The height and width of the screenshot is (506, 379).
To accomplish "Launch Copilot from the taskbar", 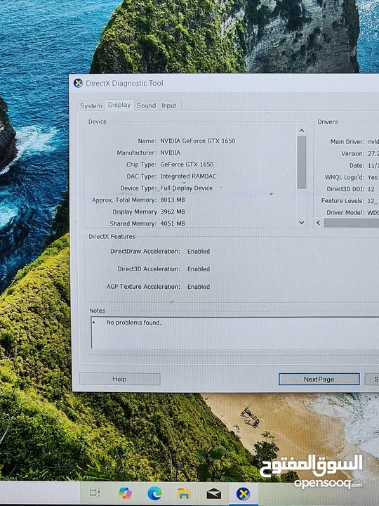I will click(125, 493).
